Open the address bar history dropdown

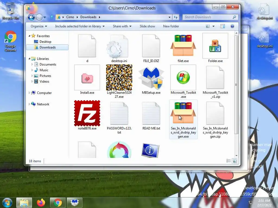tap(169, 17)
